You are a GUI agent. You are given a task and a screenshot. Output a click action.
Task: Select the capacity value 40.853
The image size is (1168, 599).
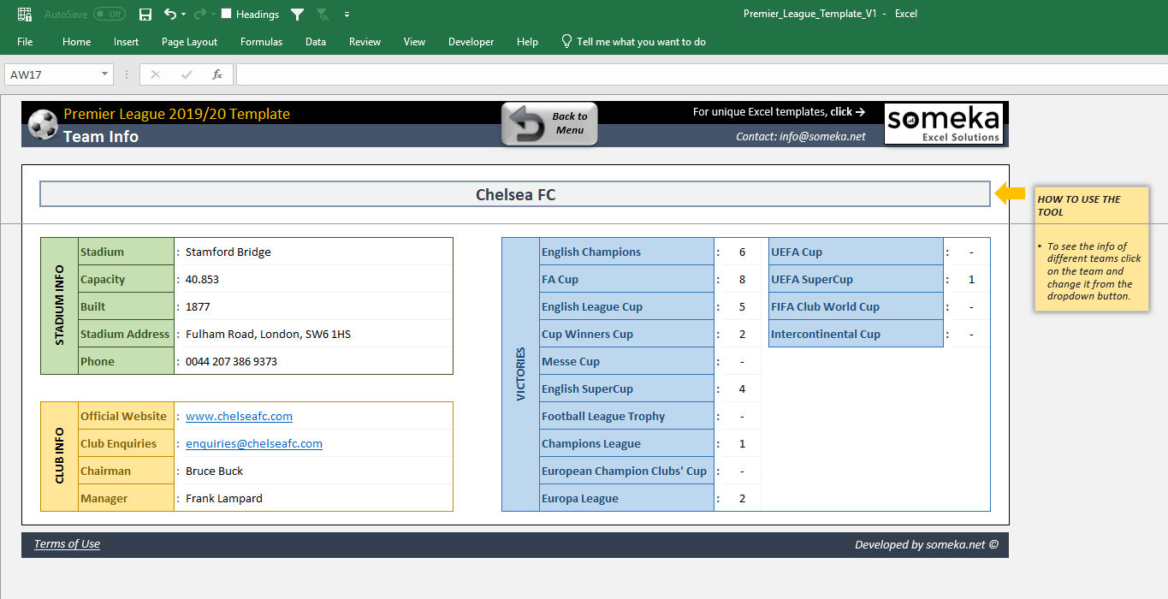[x=202, y=279]
